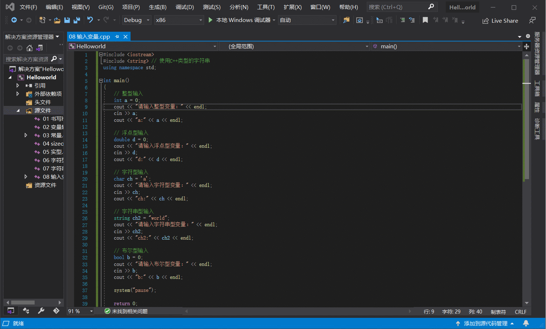This screenshot has width=546, height=329.
Task: Open the 调试(D) menu
Action: 185,7
